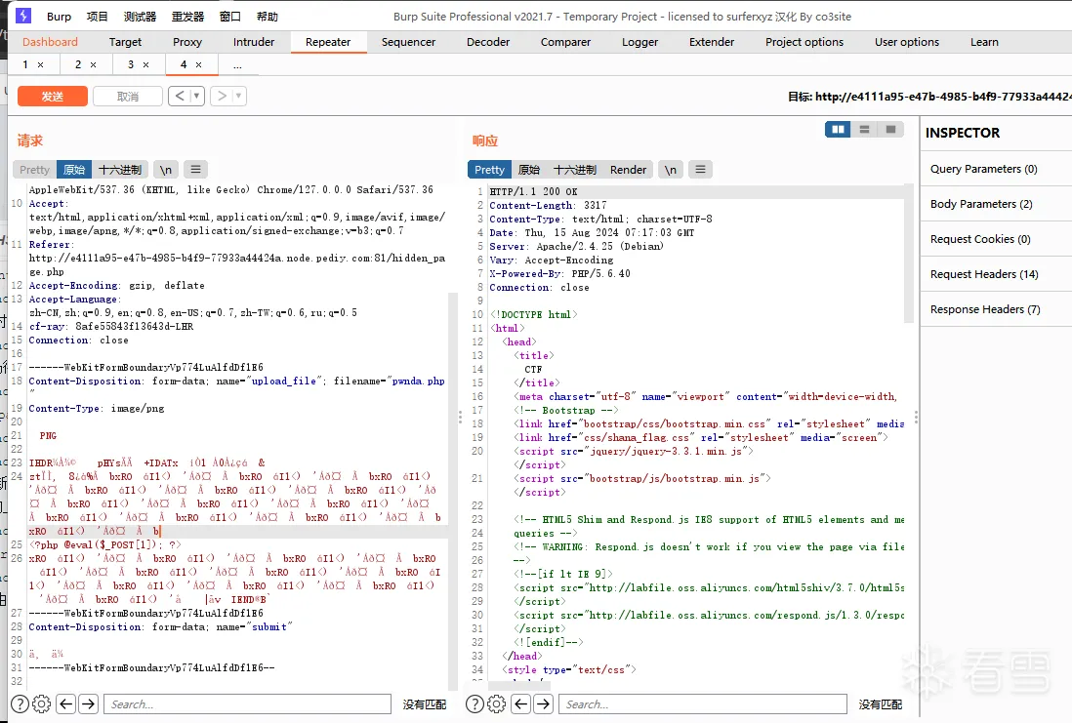Open the 测试器 menu
The width and height of the screenshot is (1072, 723).
[x=140, y=17]
